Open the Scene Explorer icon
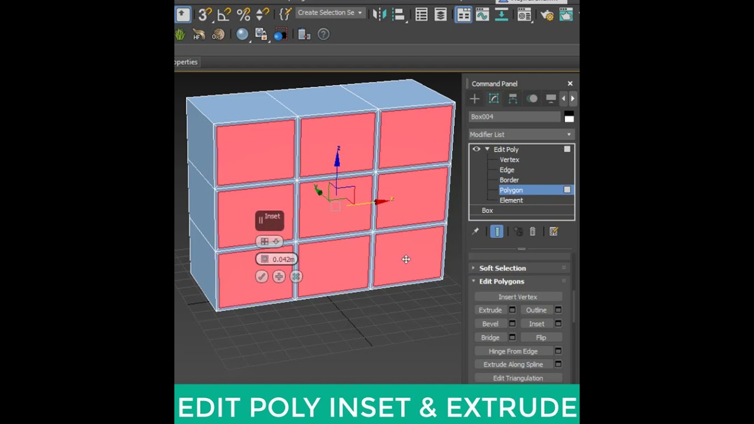 click(x=421, y=15)
